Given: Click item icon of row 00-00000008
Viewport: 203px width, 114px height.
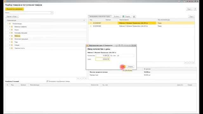Looking at the screenshot, I should point(91,26).
